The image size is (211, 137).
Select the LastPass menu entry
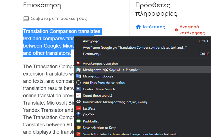pyautogui.click(x=142, y=108)
